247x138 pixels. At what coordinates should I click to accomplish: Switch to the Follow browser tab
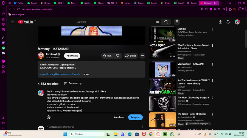pos(19,3)
